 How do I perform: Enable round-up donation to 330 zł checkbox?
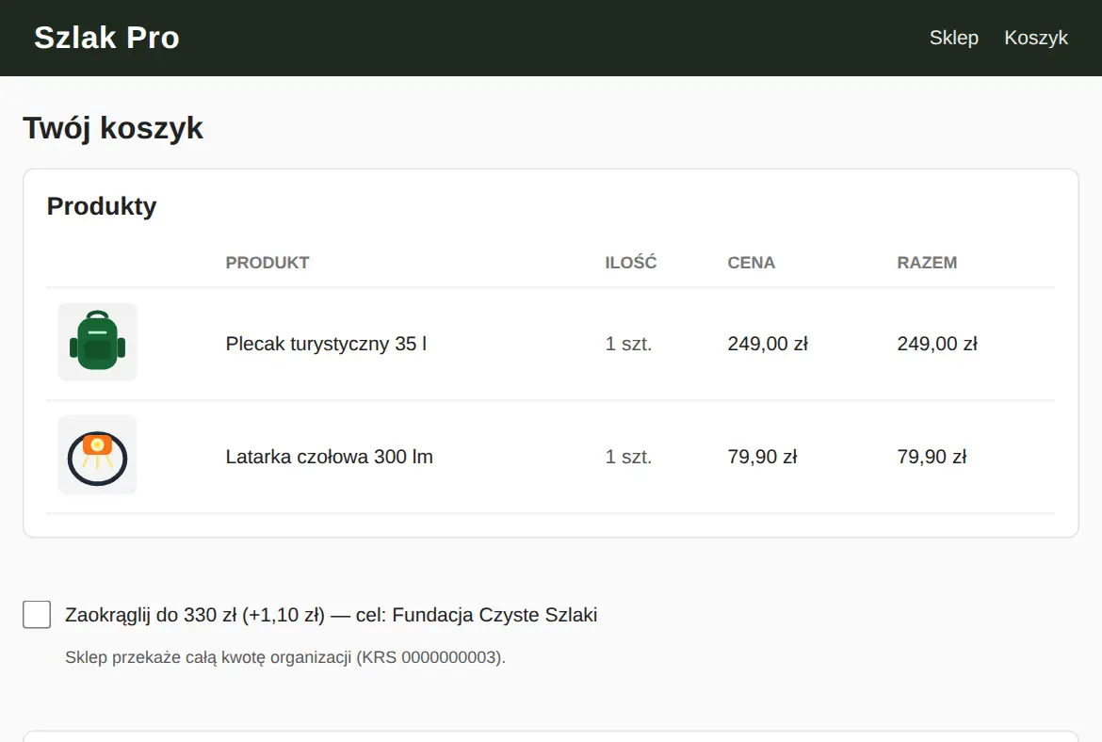pos(37,614)
